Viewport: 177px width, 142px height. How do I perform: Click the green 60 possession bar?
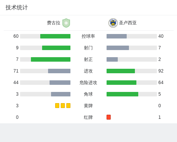[55, 36]
